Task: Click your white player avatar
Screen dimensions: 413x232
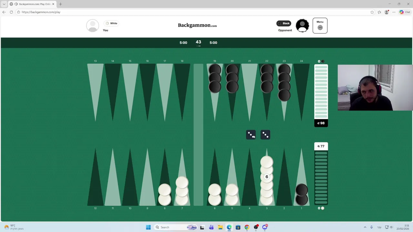Action: [x=93, y=26]
